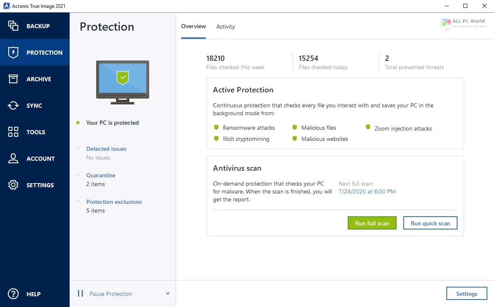Viewport: 494px width, 307px height.
Task: Start a full antivirus scan
Action: point(372,223)
